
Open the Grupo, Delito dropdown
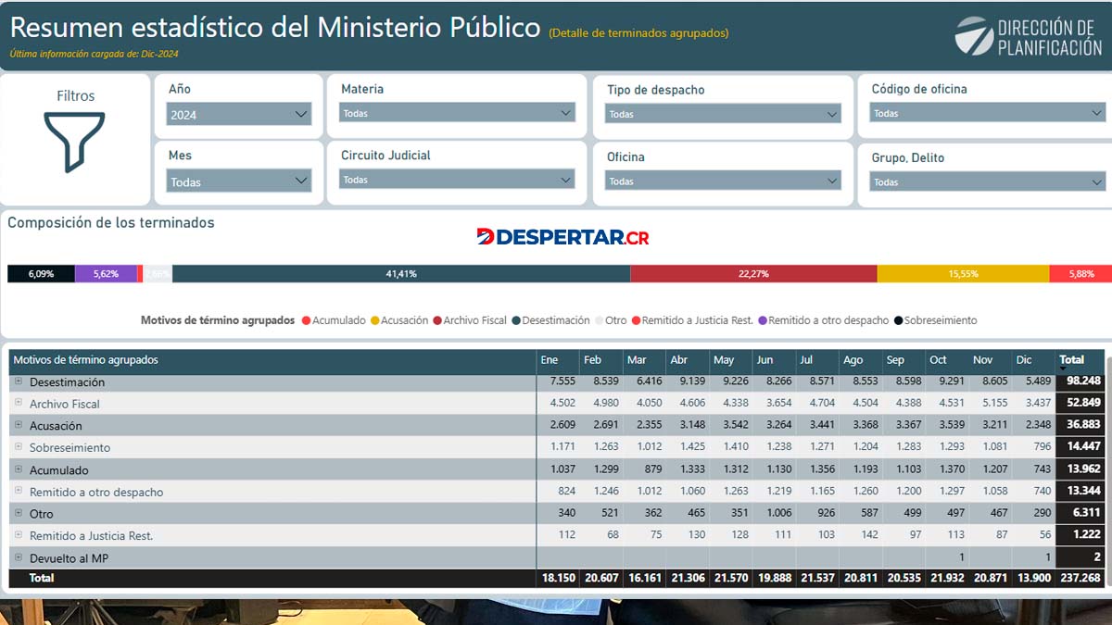click(x=988, y=181)
